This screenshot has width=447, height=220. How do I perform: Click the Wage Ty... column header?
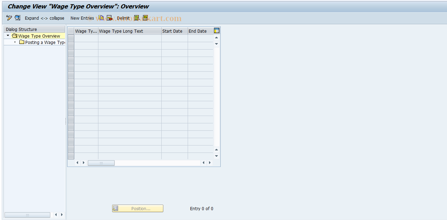point(86,31)
